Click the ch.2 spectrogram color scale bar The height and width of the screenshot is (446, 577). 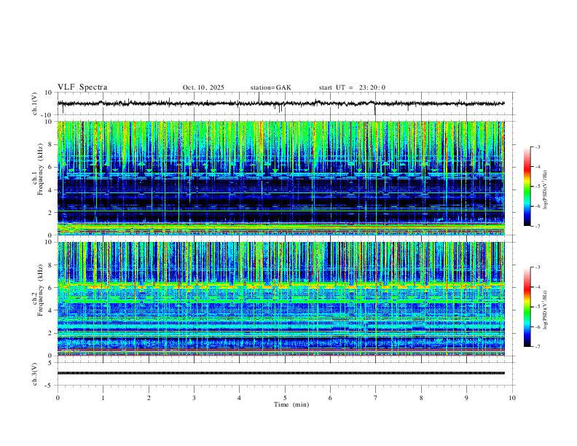[x=527, y=307]
